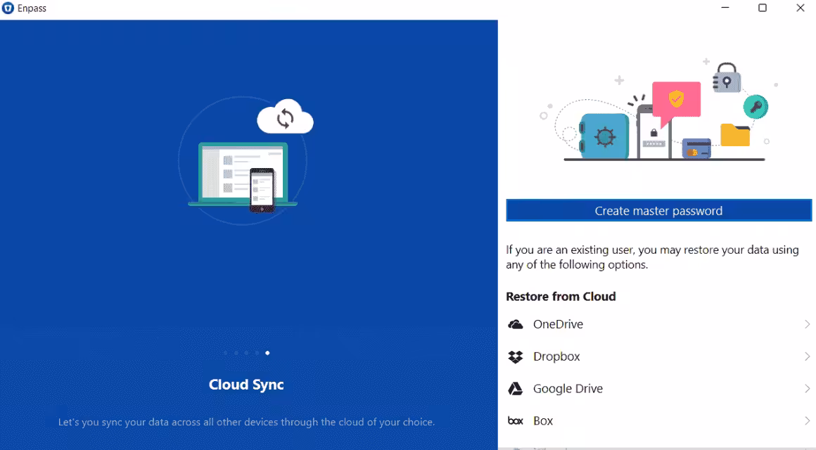The height and width of the screenshot is (450, 816).
Task: Click the Google Drive triangle icon
Action: (516, 389)
